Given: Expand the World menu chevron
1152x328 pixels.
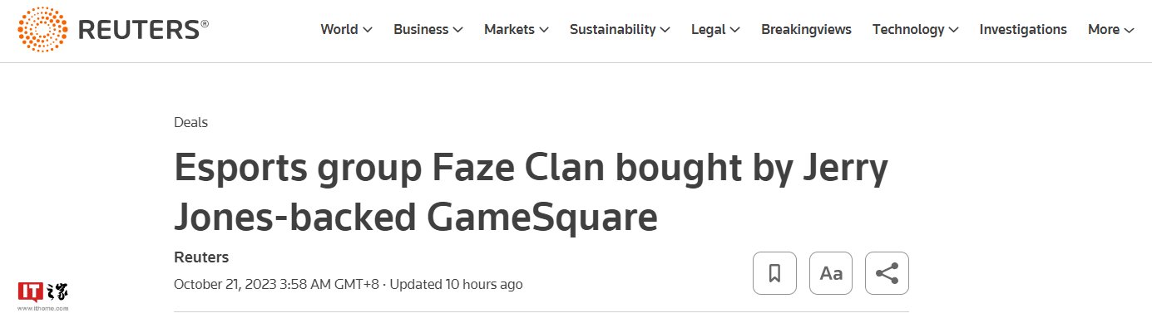Looking at the screenshot, I should tap(367, 30).
